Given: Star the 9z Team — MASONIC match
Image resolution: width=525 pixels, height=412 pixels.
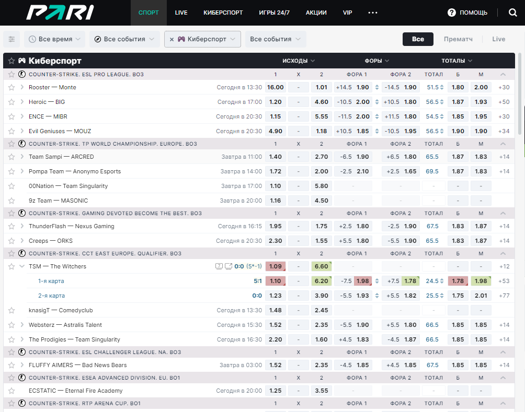Looking at the screenshot, I should pyautogui.click(x=12, y=201).
